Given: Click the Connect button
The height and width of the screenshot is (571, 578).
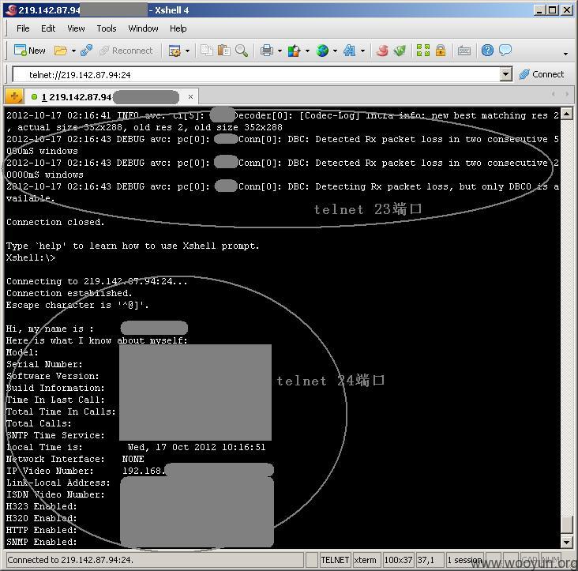Looking at the screenshot, I should pyautogui.click(x=542, y=74).
